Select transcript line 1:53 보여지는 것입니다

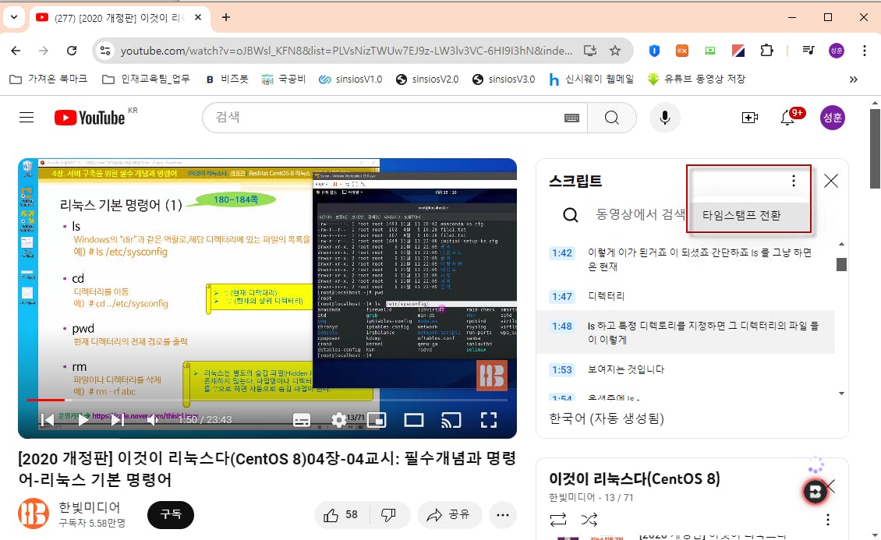(x=685, y=369)
